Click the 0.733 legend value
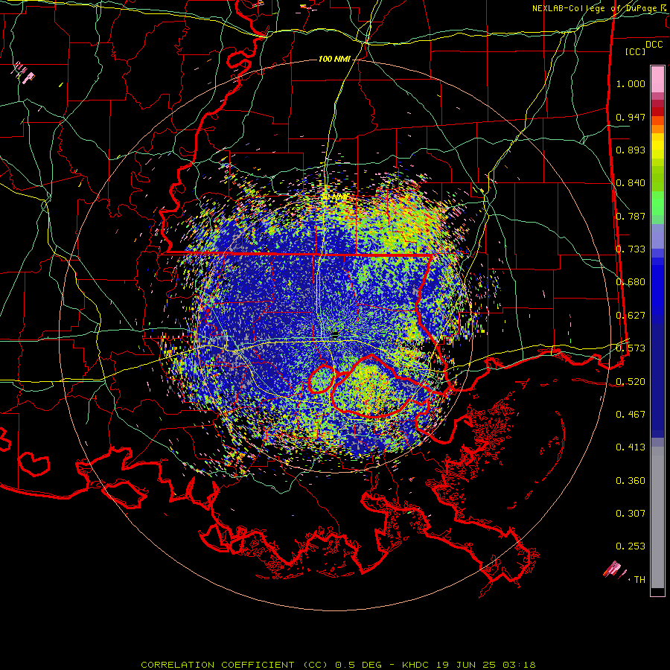670x670 pixels. click(x=631, y=249)
